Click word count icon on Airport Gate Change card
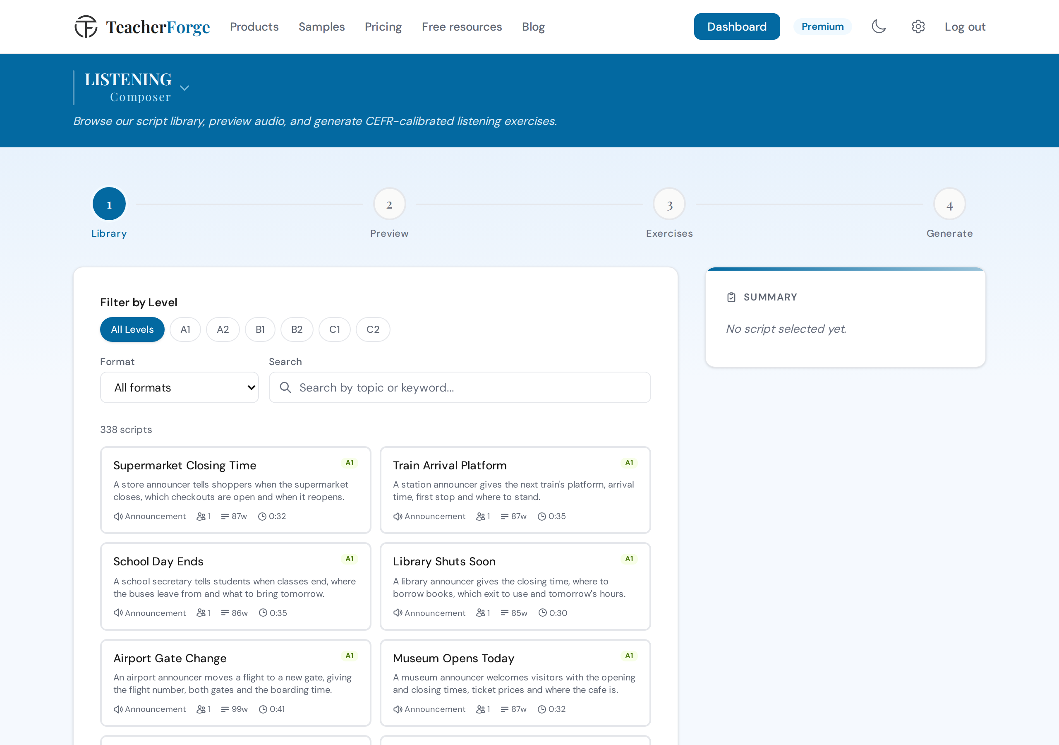 point(225,709)
